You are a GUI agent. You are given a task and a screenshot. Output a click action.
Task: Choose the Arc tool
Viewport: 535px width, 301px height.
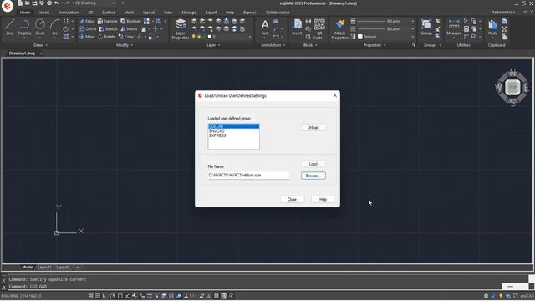(x=54, y=28)
